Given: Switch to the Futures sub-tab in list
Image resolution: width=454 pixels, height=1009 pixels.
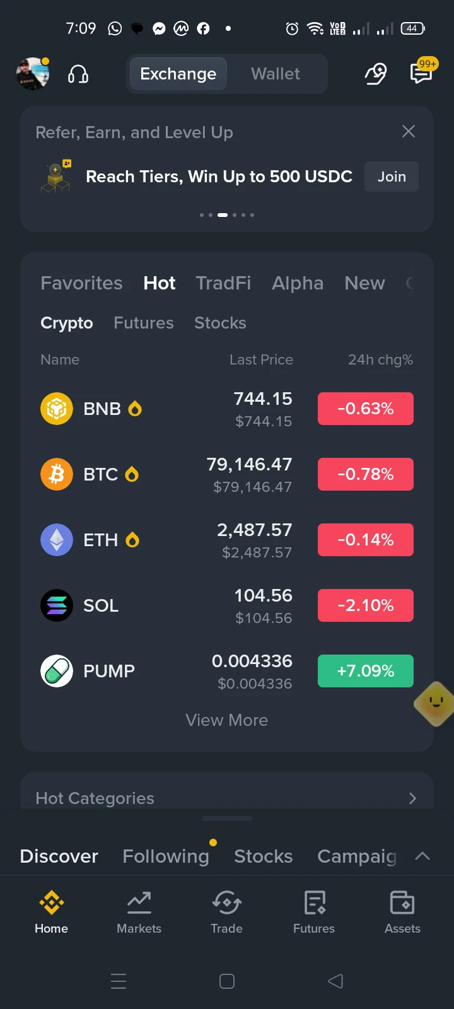Looking at the screenshot, I should click(x=144, y=323).
